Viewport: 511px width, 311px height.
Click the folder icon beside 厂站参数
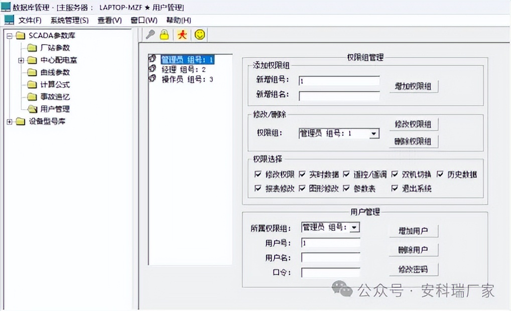32,48
